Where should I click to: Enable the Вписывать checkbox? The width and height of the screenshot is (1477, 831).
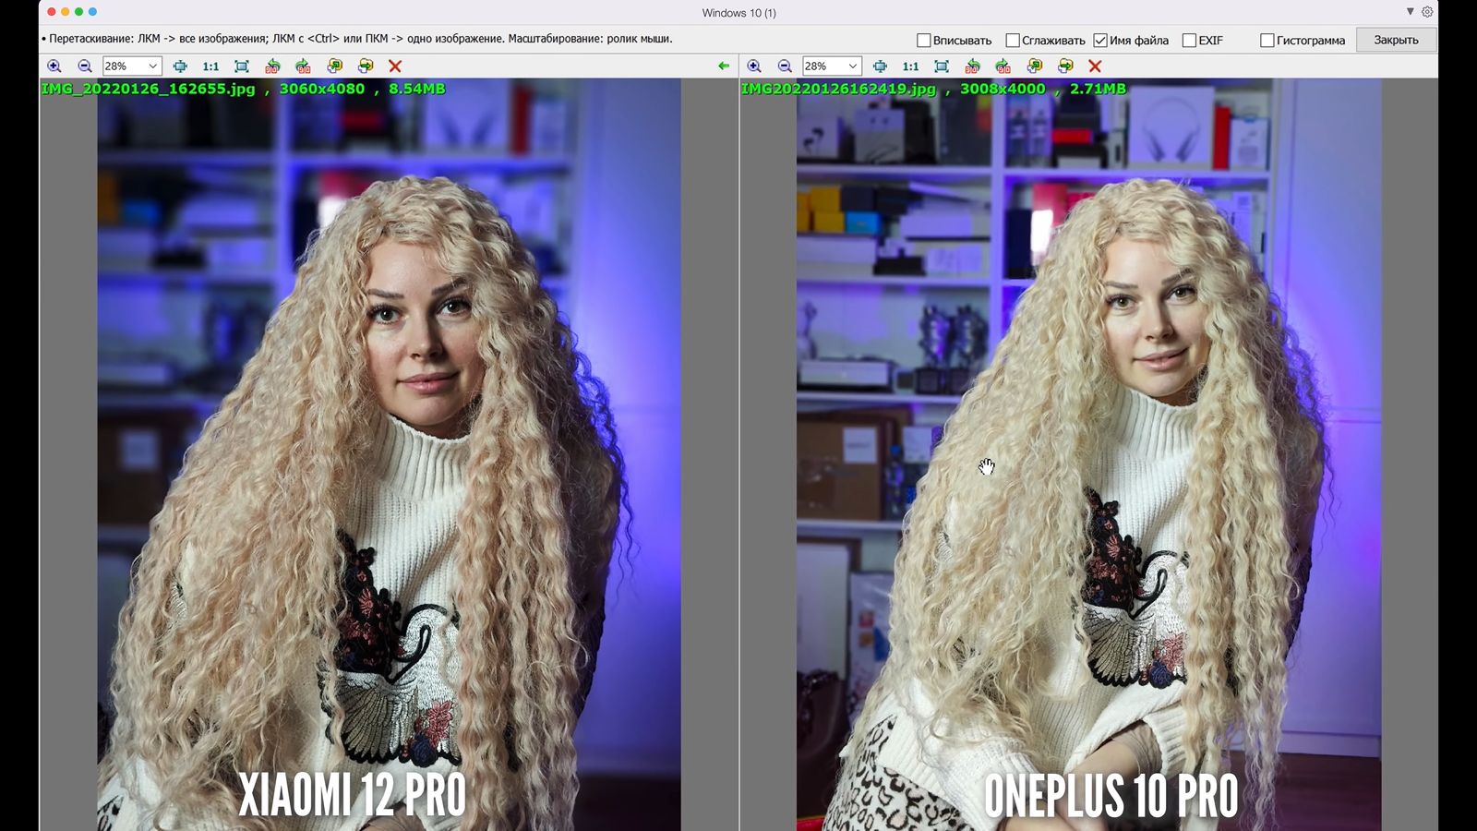coord(923,41)
